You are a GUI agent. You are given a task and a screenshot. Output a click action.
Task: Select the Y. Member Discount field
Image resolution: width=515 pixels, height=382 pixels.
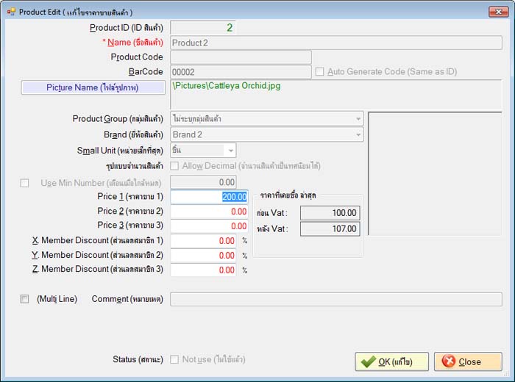tap(204, 256)
